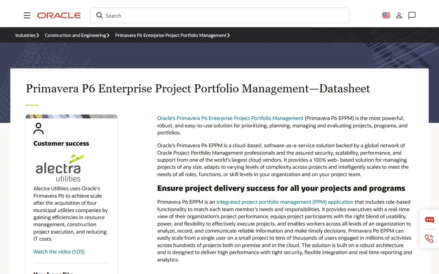Start live chat from red floating chat icon
Image resolution: width=439 pixels, height=274 pixels.
click(429, 220)
